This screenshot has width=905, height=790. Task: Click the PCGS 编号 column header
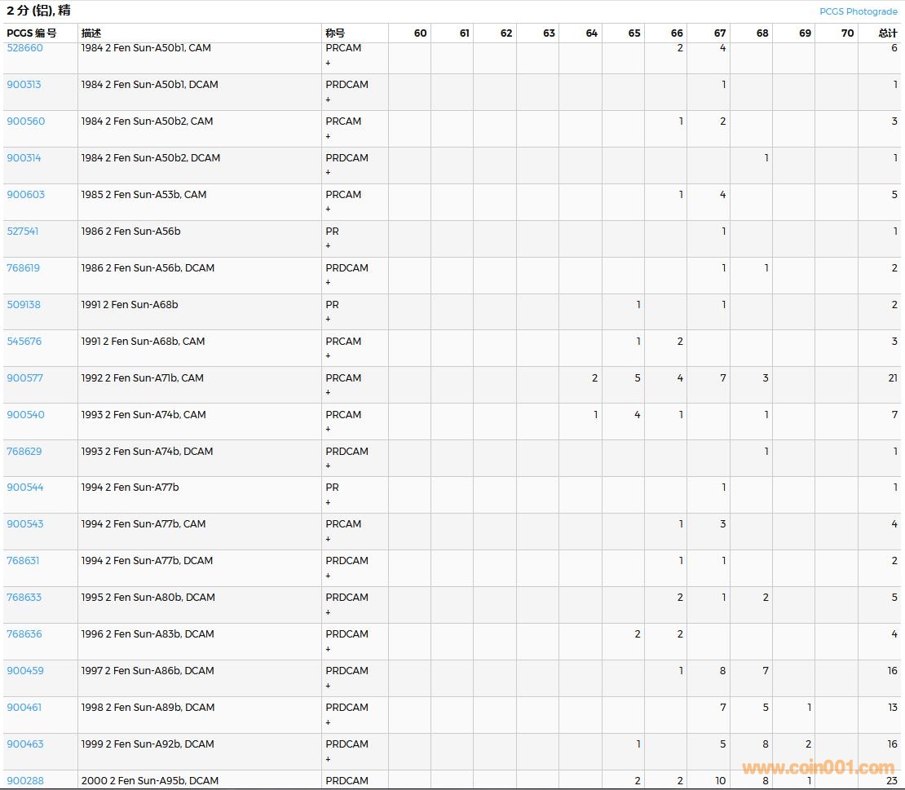click(x=32, y=33)
